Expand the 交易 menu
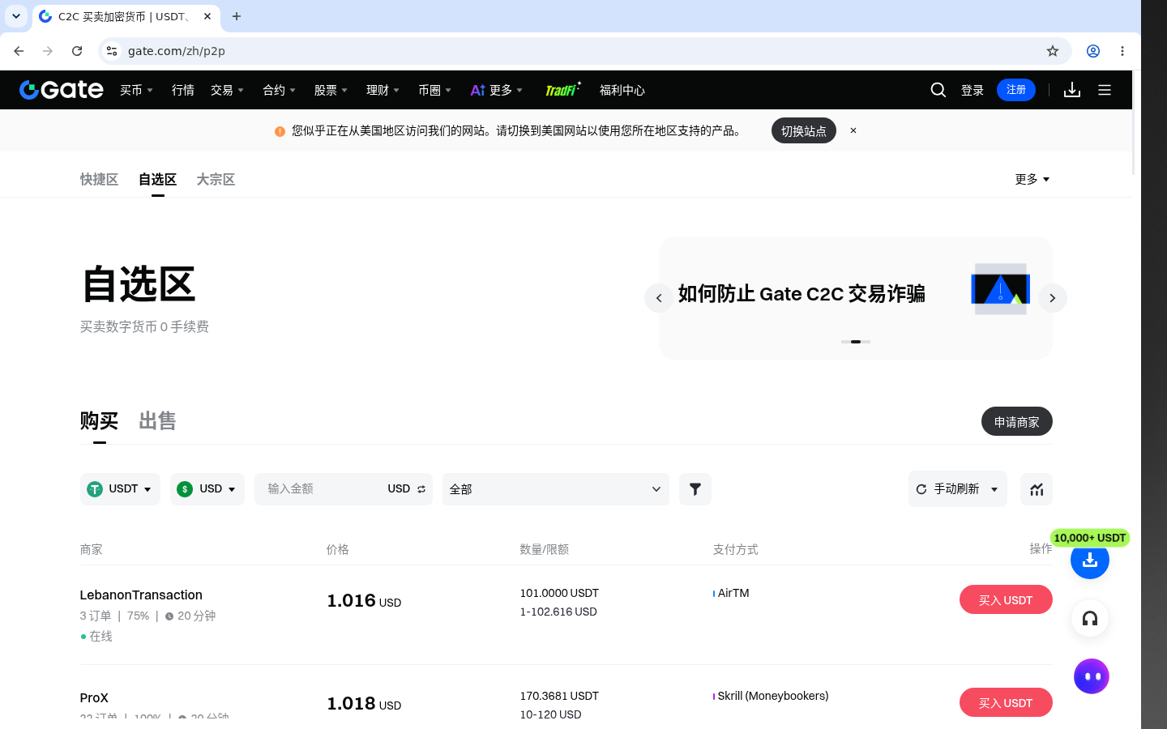Screen dimensions: 1167x729 (x=227, y=90)
